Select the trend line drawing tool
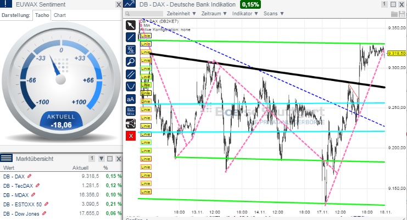Screen dimensions: 407x220 click(x=131, y=37)
